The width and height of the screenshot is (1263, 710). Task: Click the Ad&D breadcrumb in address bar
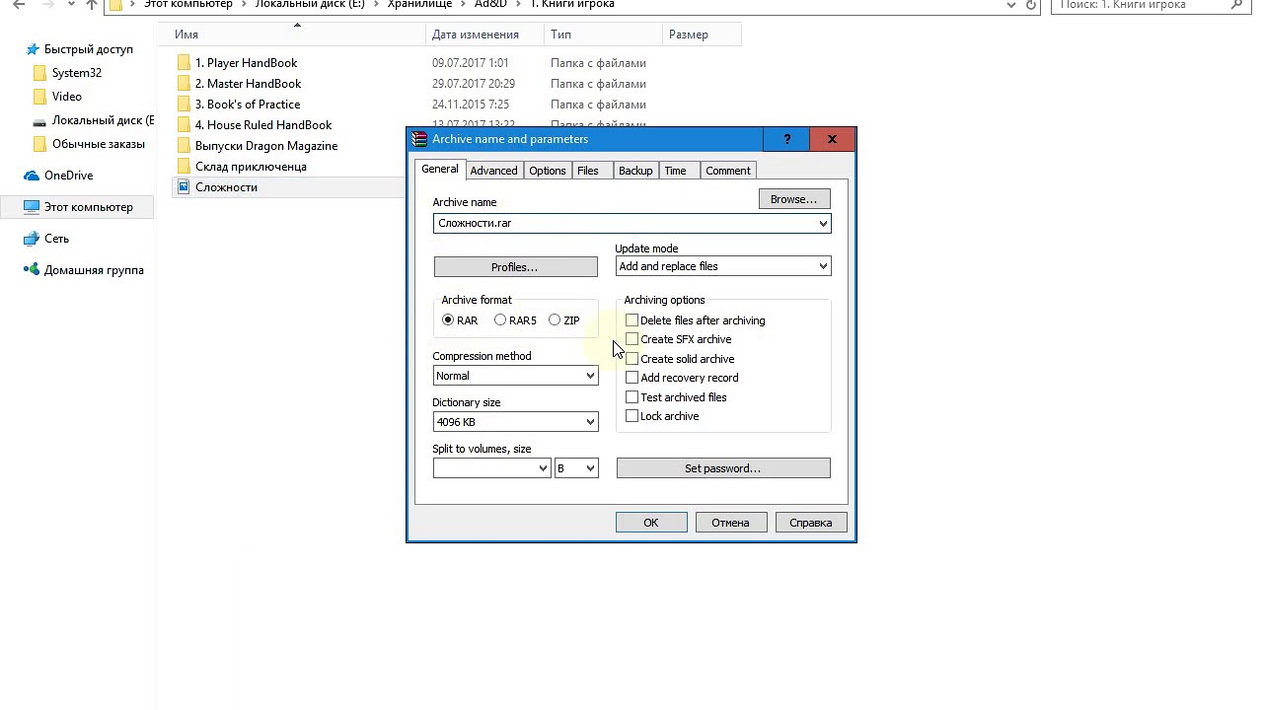490,4
